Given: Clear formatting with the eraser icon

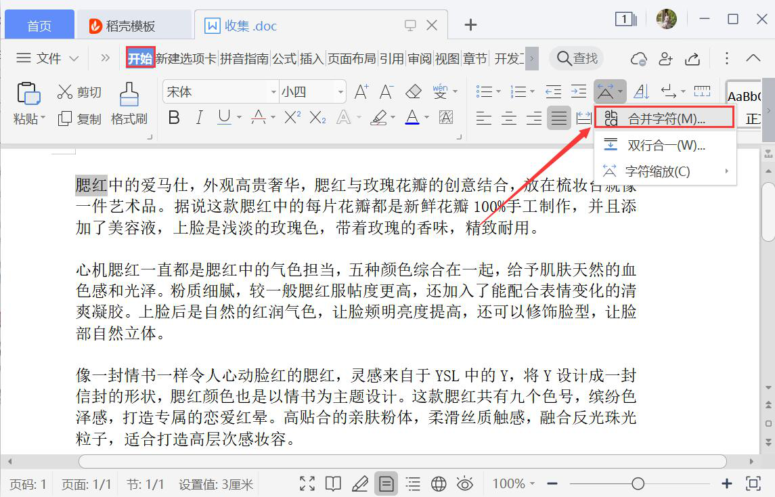Looking at the screenshot, I should [x=413, y=91].
